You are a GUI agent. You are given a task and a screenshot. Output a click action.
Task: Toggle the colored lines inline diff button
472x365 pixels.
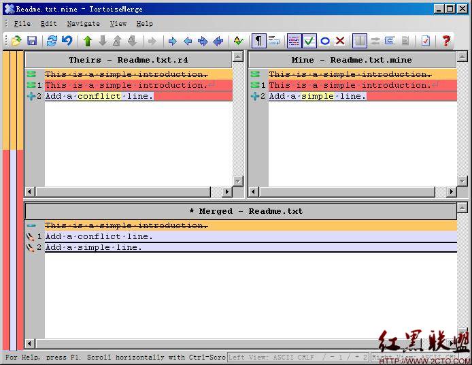tap(294, 41)
